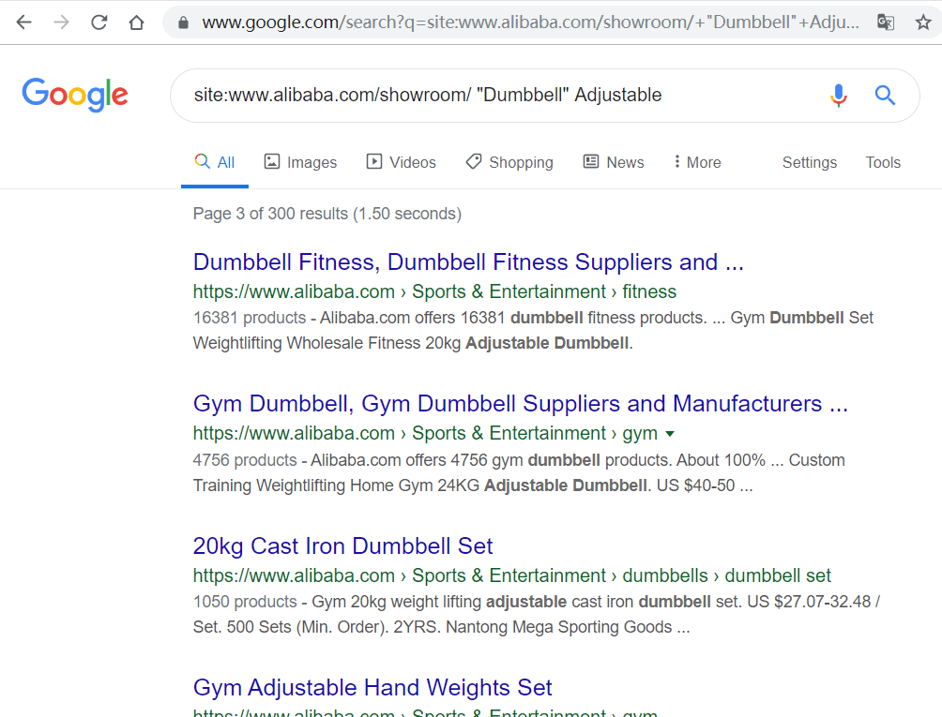Open the More search options menu
Viewport: 942px width, 717px height.
tap(697, 162)
